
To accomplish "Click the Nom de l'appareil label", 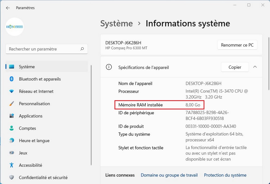I will tap(135, 83).
